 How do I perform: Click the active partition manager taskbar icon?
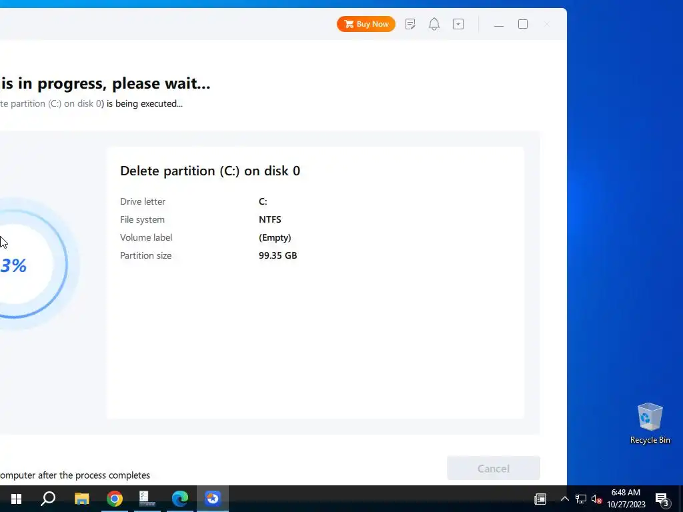click(213, 499)
